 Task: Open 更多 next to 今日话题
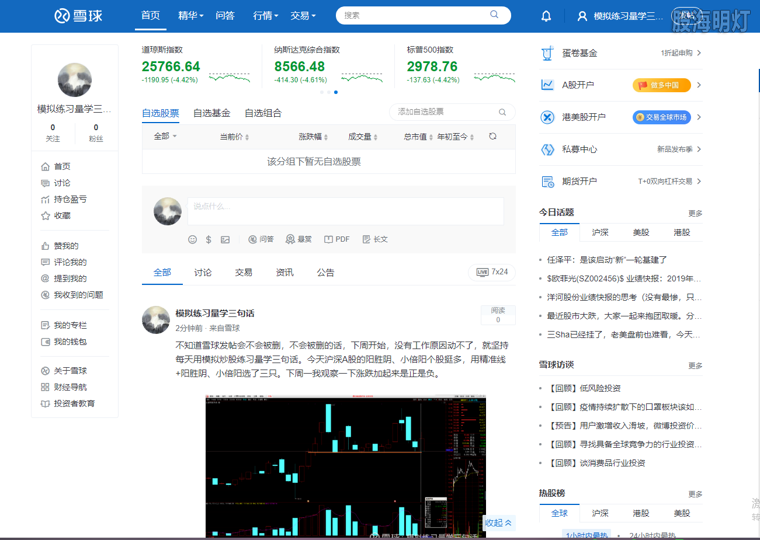pyautogui.click(x=695, y=214)
